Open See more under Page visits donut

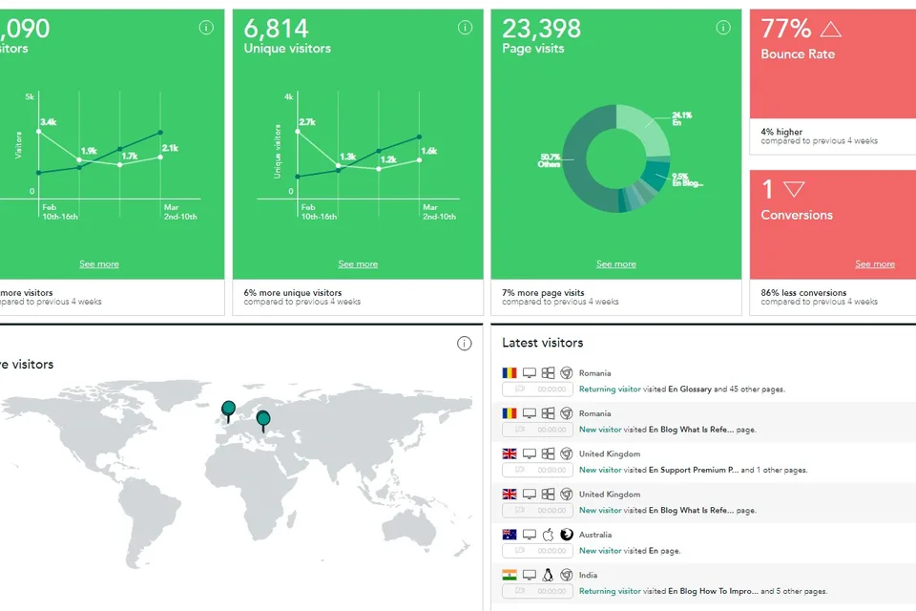616,264
